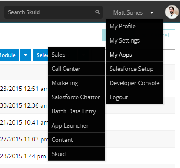Image resolution: width=180 pixels, height=168 pixels.
Task: Switch to the Sales app
Action: click(77, 55)
